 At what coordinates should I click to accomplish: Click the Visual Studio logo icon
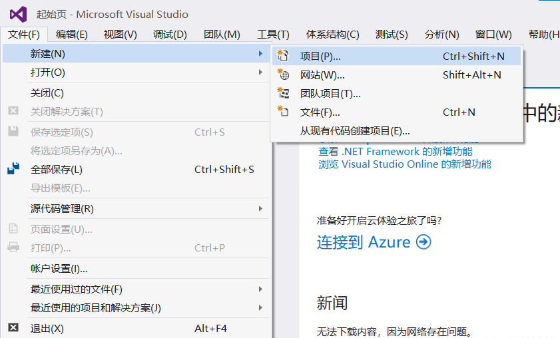pyautogui.click(x=18, y=14)
